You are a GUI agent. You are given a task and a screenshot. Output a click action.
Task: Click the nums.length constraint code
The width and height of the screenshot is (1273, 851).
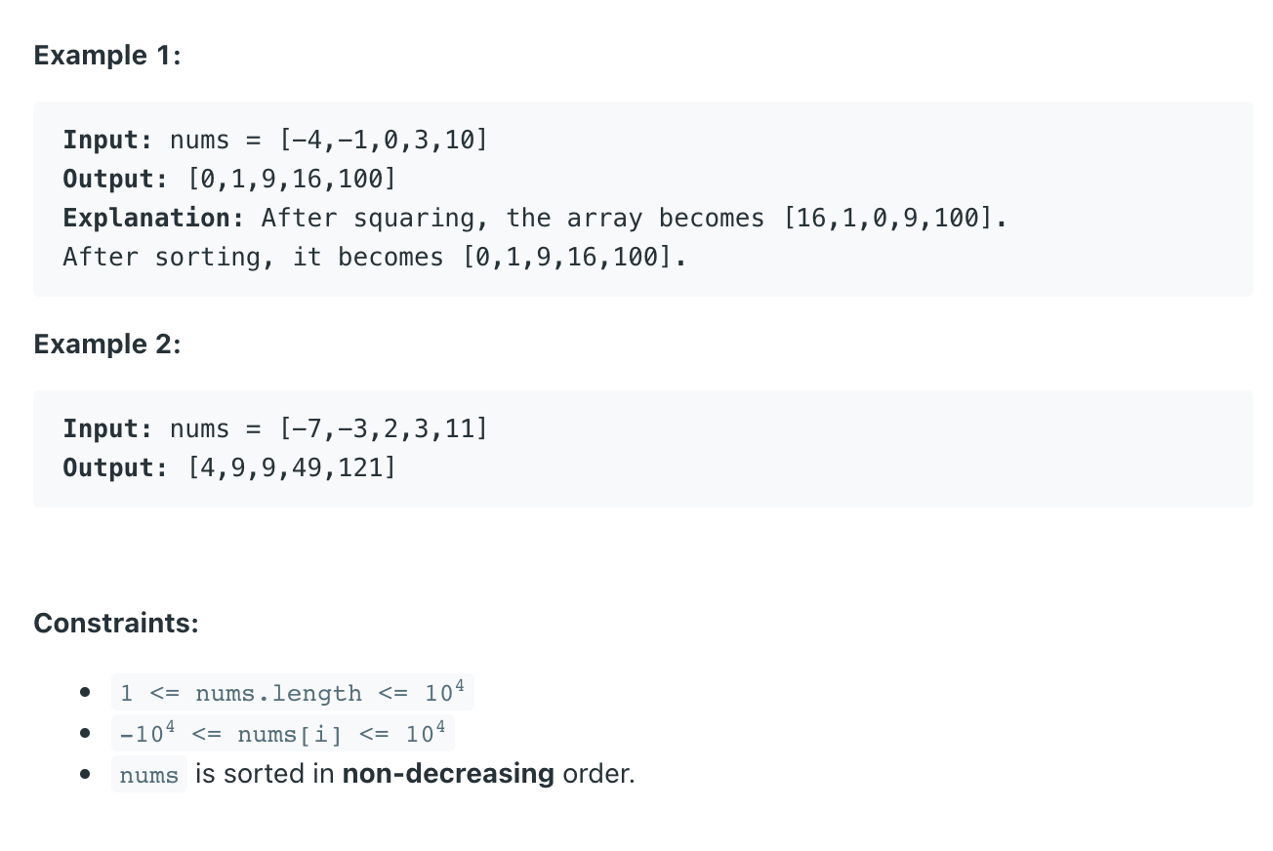point(293,693)
